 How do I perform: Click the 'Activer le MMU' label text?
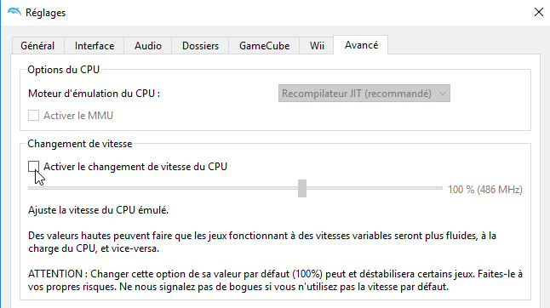[78, 115]
